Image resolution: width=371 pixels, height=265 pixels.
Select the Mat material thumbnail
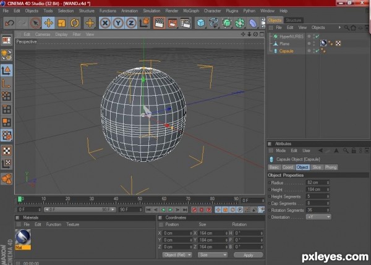click(23, 240)
